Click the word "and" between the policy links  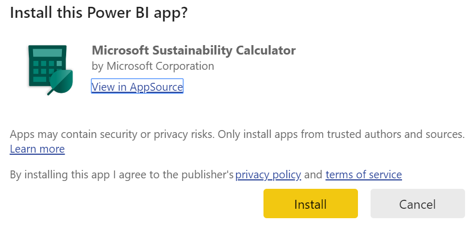pyautogui.click(x=313, y=175)
